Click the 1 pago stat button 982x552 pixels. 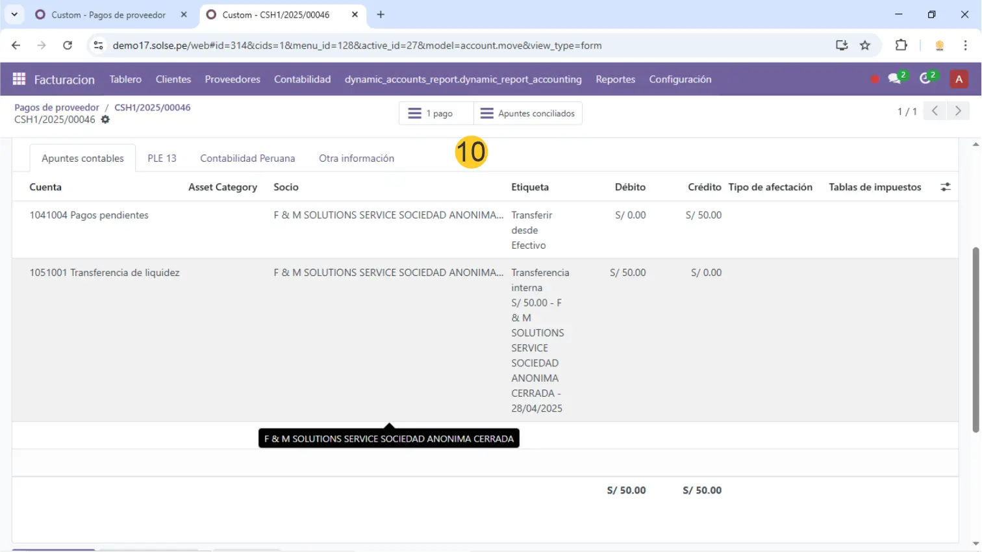tap(436, 113)
